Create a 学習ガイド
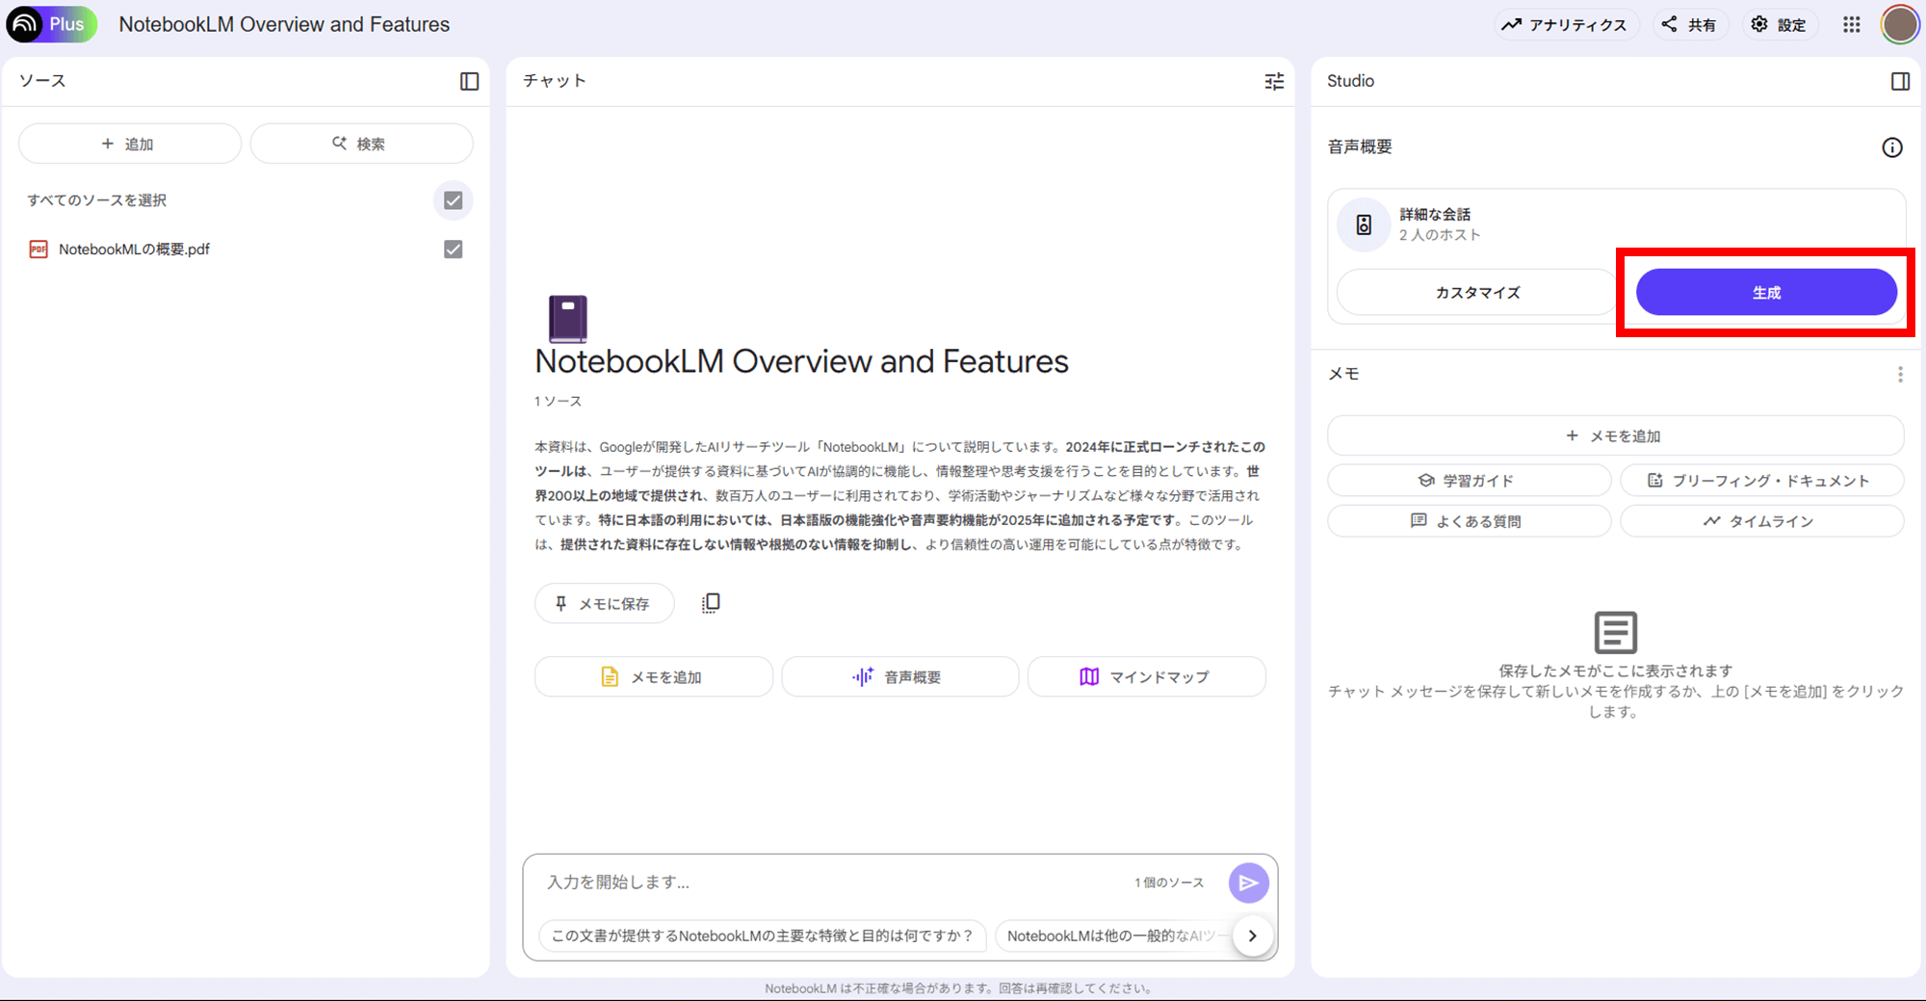The image size is (1926, 1001). 1469,481
